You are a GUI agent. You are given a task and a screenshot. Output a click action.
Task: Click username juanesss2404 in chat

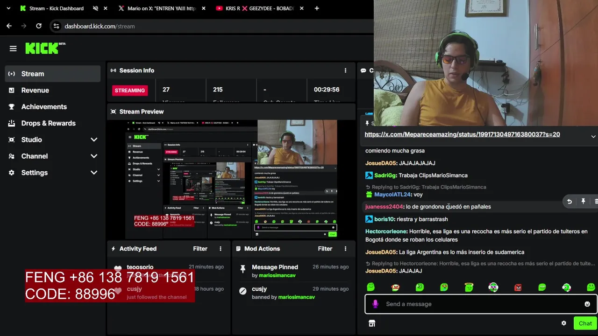click(x=384, y=207)
